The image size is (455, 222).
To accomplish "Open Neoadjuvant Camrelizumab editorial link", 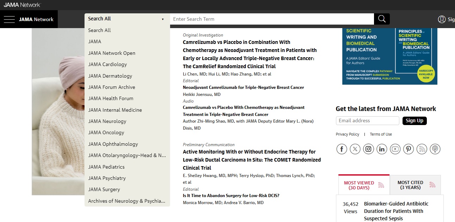I will (243, 87).
